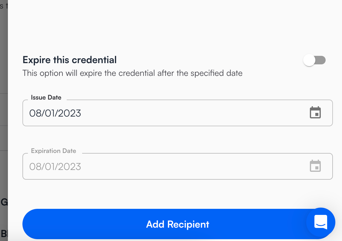The width and height of the screenshot is (342, 241).
Task: Enable the Expire this credential switch
Action: [x=314, y=60]
